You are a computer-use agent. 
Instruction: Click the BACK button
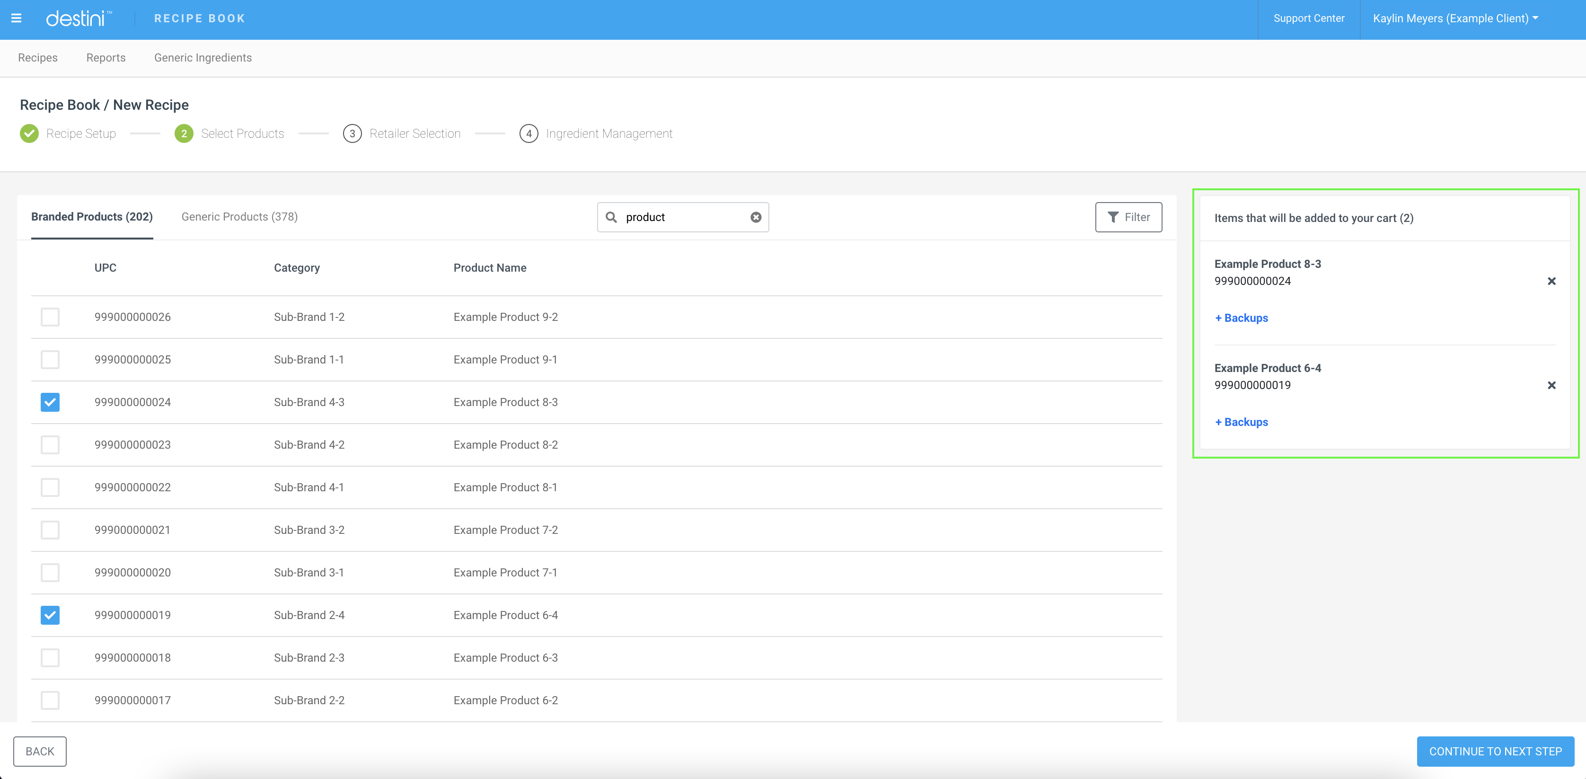[x=39, y=751]
